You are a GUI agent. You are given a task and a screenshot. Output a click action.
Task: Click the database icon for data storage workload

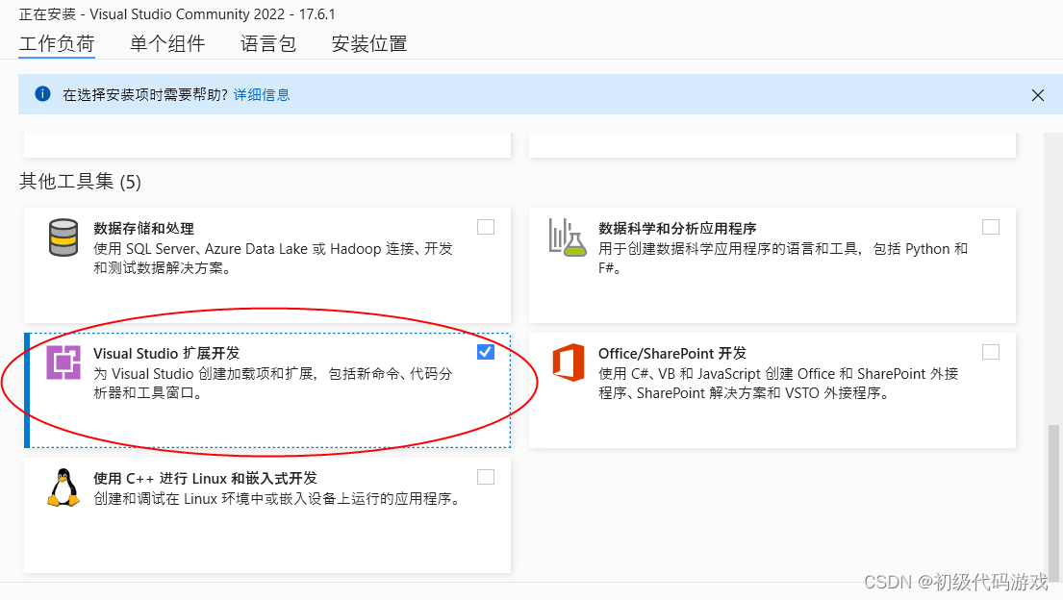(63, 237)
